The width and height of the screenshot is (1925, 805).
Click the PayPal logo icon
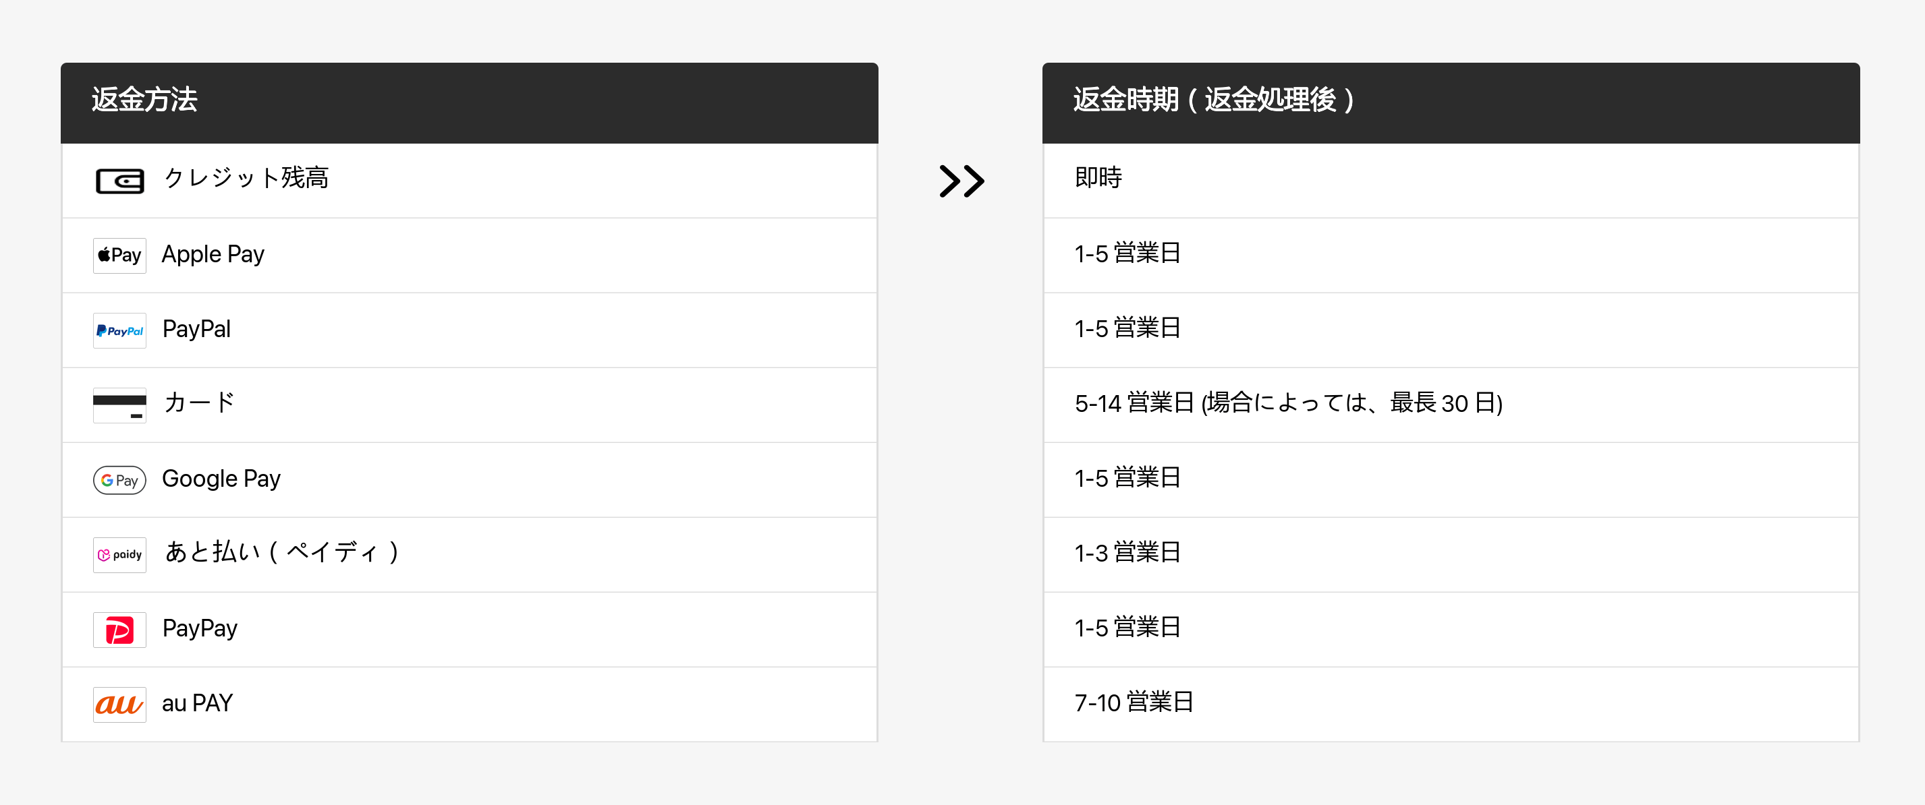pyautogui.click(x=119, y=330)
